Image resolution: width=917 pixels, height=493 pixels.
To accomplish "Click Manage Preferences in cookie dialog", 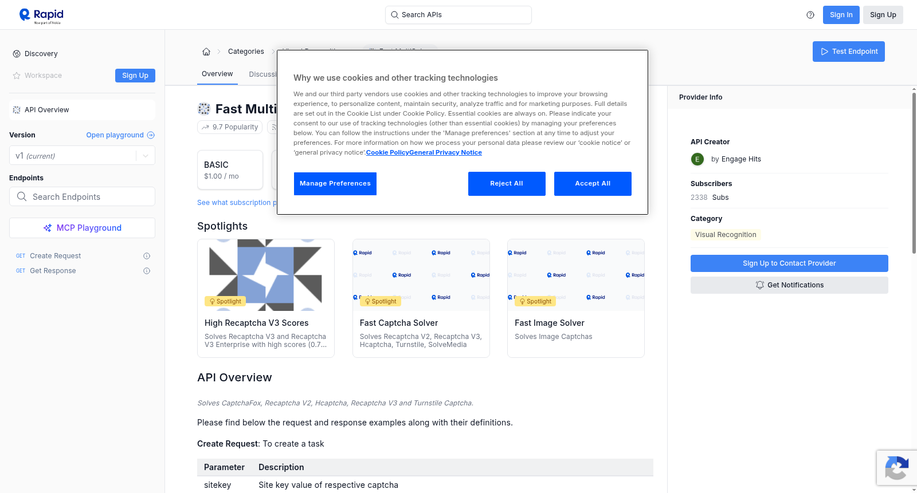I will click(335, 184).
